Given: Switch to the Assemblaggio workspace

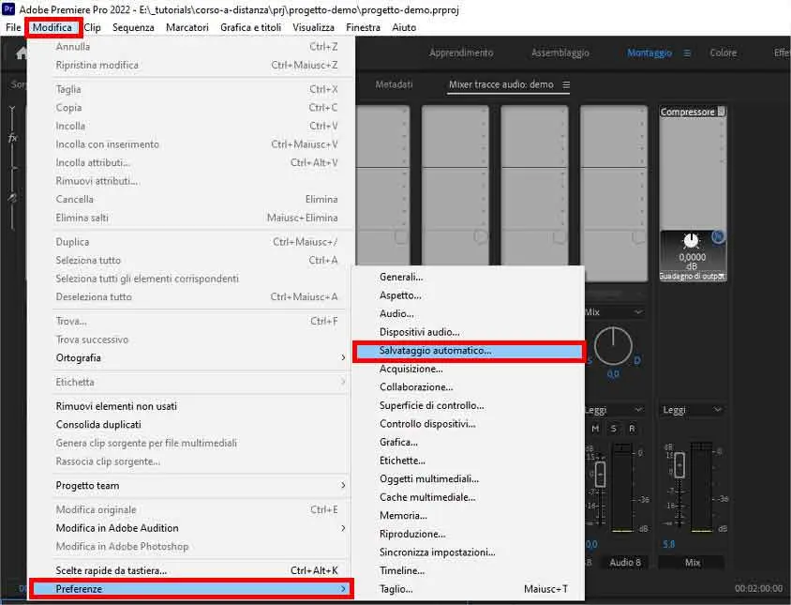Looking at the screenshot, I should (560, 53).
